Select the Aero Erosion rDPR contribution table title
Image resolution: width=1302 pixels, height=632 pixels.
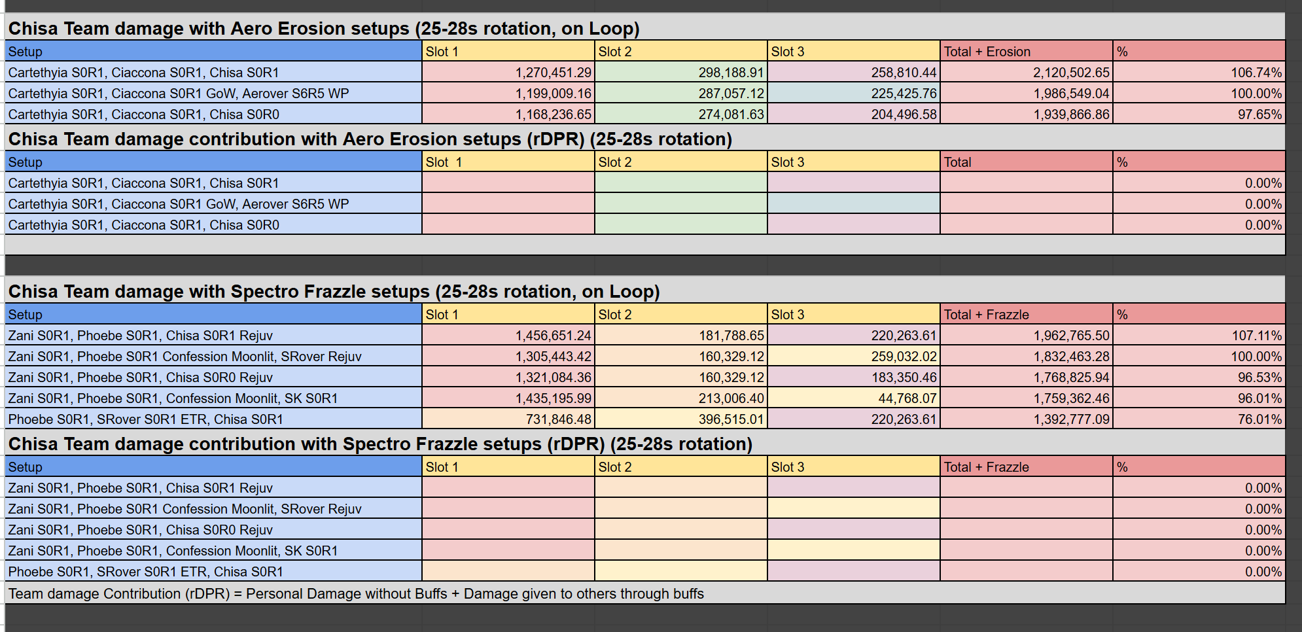[370, 139]
